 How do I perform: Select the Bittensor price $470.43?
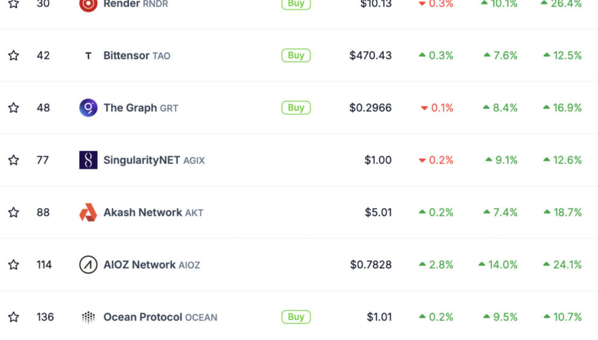click(371, 55)
